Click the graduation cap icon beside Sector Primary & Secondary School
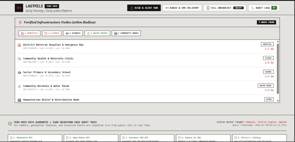 click(19, 72)
